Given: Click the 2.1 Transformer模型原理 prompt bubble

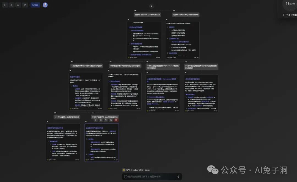Looking at the screenshot, I should (x=163, y=67).
